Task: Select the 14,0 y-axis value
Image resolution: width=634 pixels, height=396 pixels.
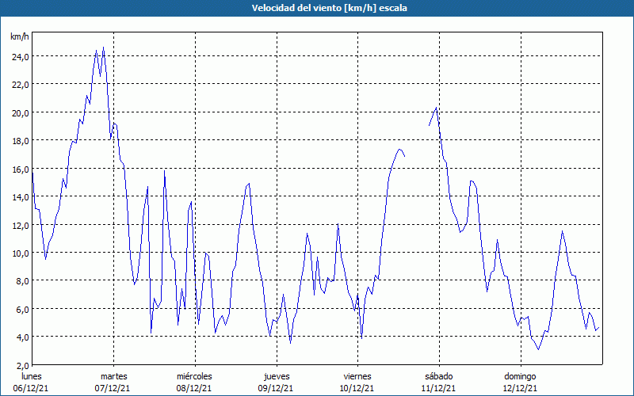Action: coord(21,197)
